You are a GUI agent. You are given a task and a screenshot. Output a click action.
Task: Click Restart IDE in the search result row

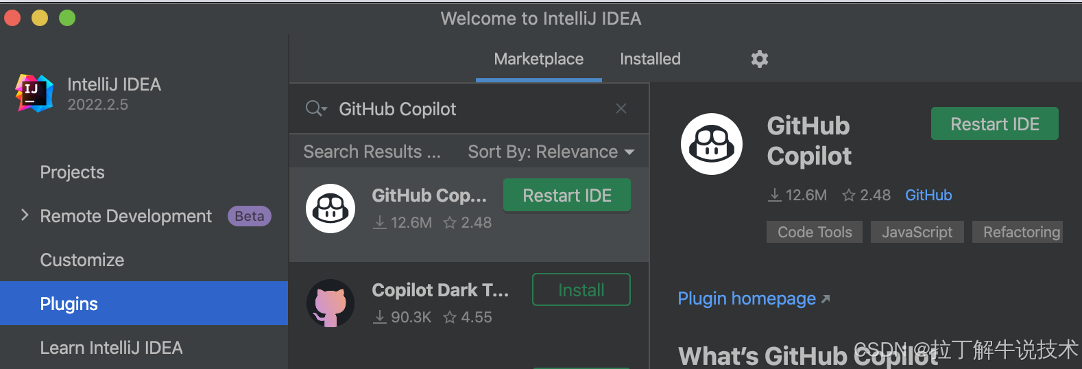(x=567, y=195)
